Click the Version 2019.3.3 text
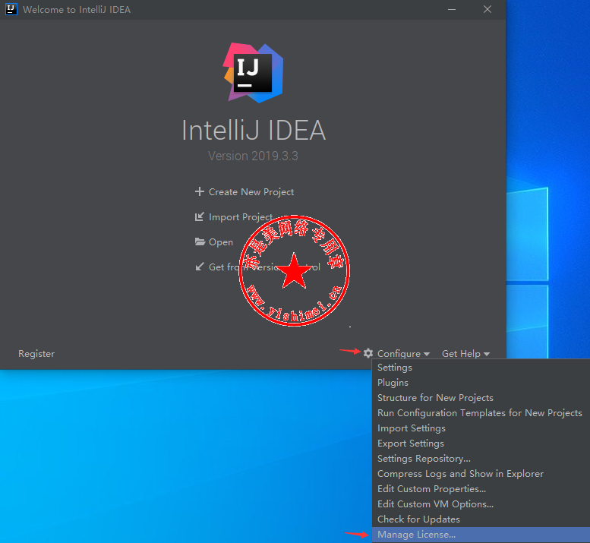590x543 pixels. 253,156
